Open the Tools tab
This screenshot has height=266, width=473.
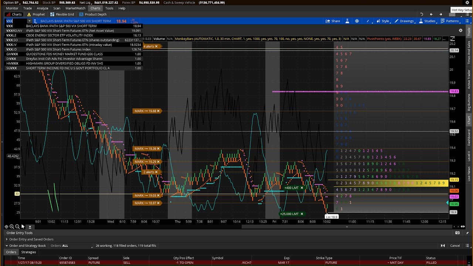pos(109,8)
